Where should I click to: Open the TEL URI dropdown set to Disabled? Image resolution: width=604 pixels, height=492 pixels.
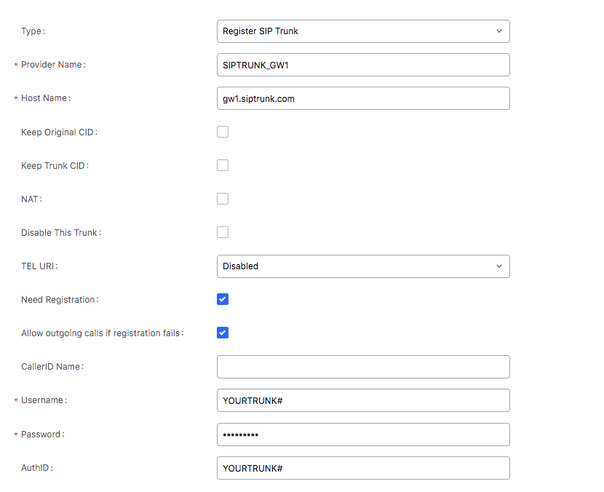point(363,266)
